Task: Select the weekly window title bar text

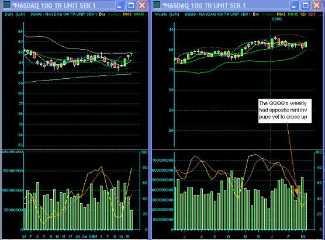Action: (x=204, y=6)
